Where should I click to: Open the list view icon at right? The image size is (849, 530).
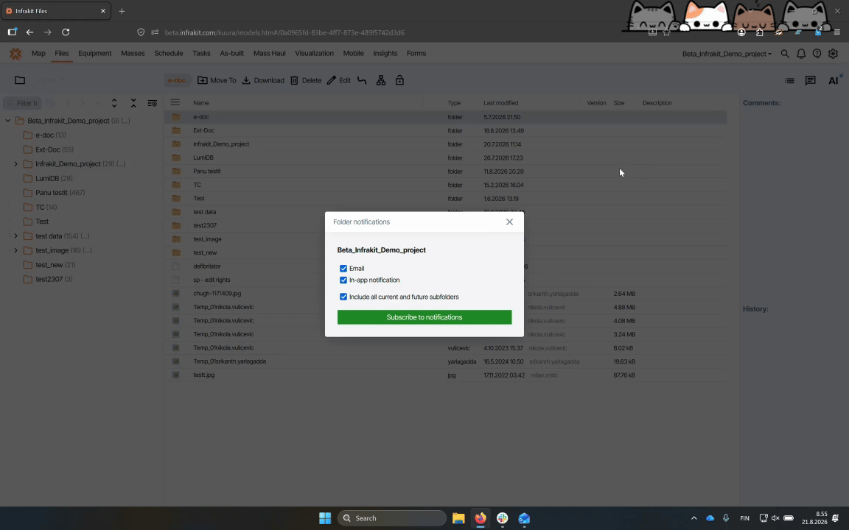(x=789, y=80)
